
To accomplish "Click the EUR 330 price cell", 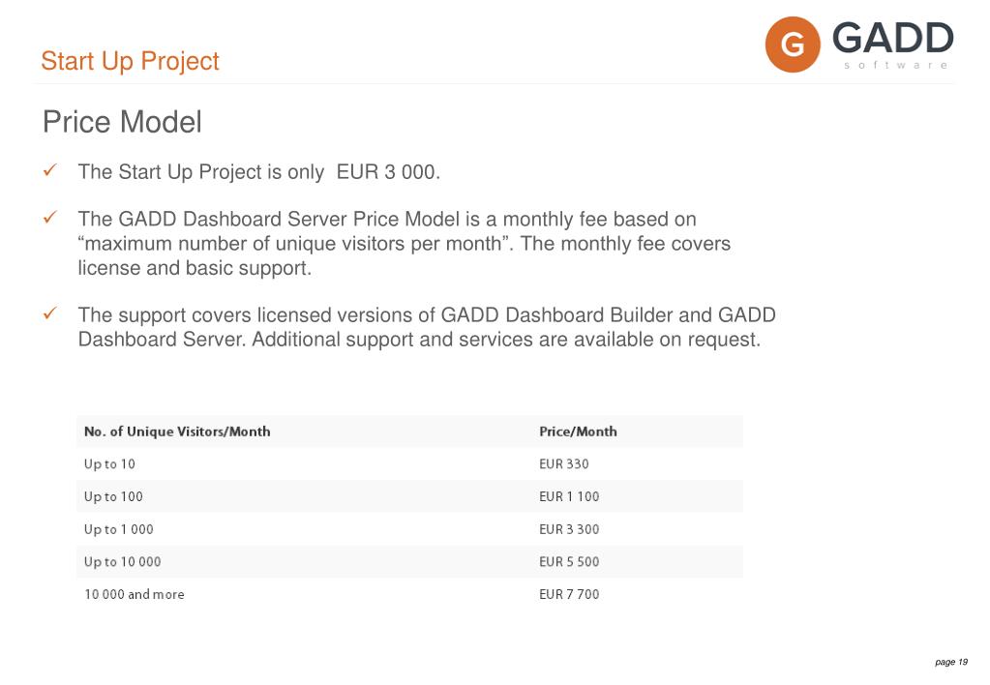I will click(x=564, y=464).
